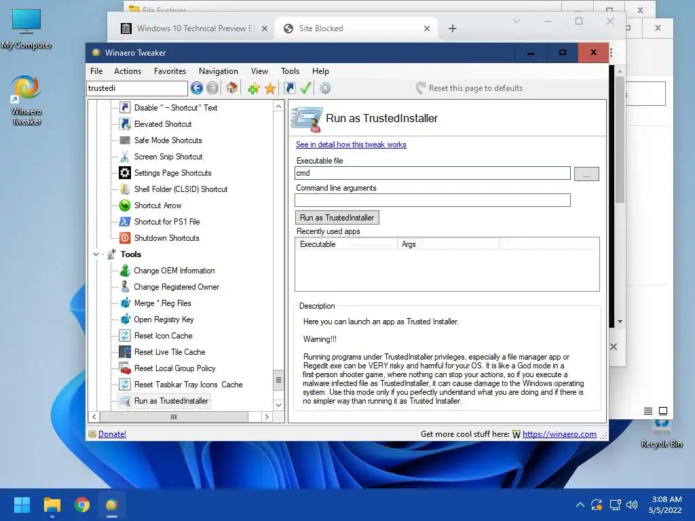Click the Executable file input field
The height and width of the screenshot is (521, 695).
[x=432, y=173]
